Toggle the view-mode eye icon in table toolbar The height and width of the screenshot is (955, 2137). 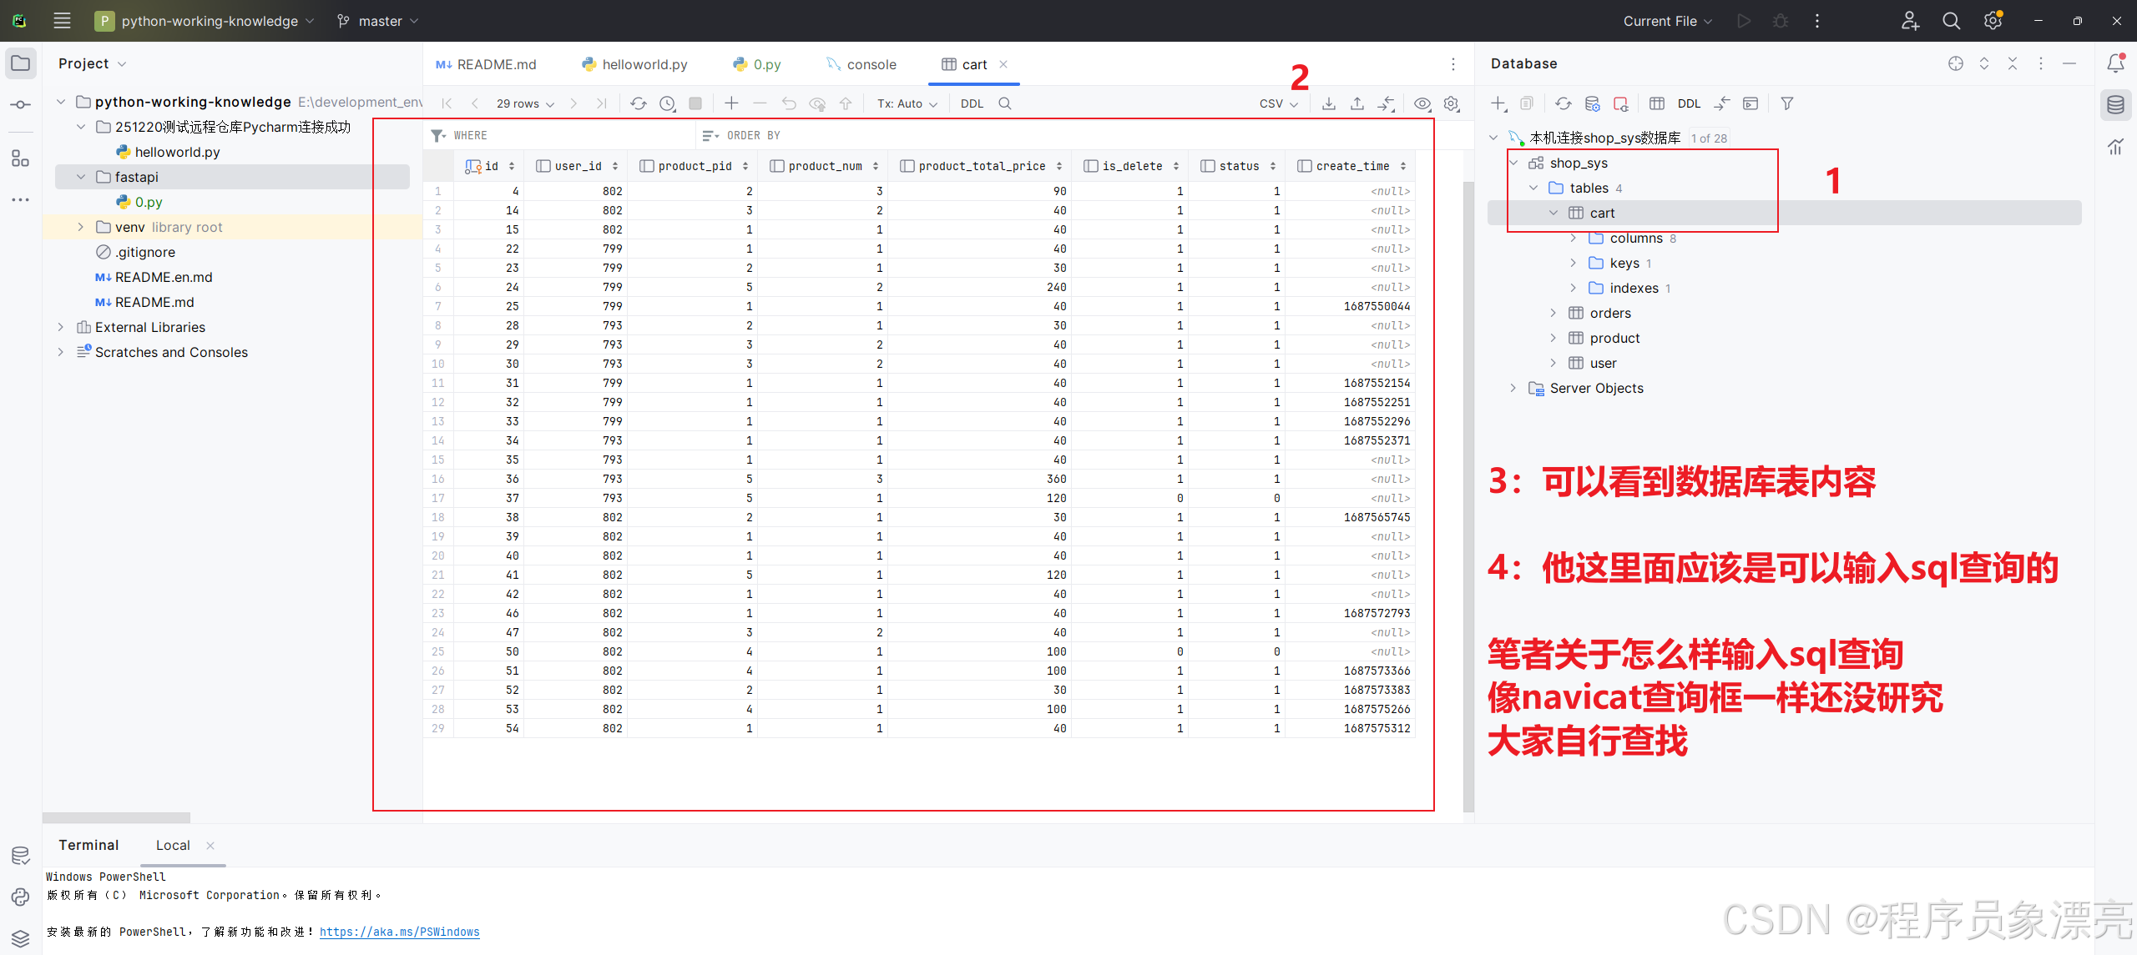click(1422, 103)
